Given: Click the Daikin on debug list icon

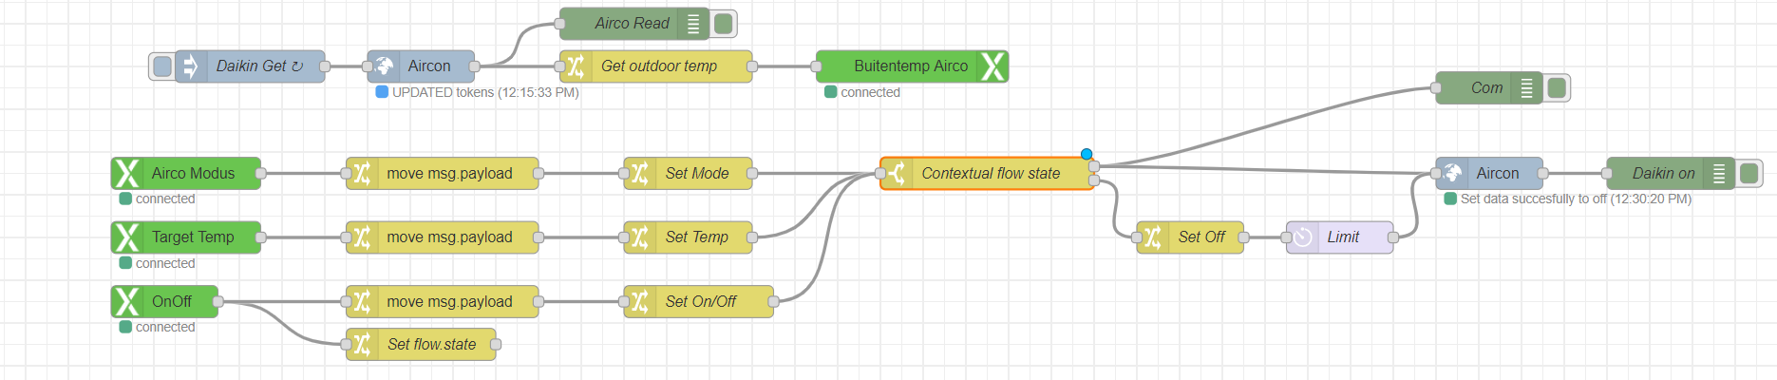Looking at the screenshot, I should pos(1719,174).
